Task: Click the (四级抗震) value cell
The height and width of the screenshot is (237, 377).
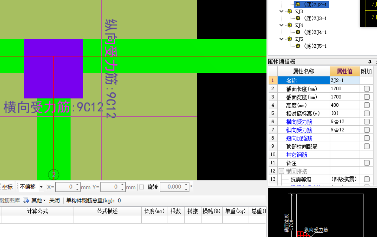Action: click(345, 179)
